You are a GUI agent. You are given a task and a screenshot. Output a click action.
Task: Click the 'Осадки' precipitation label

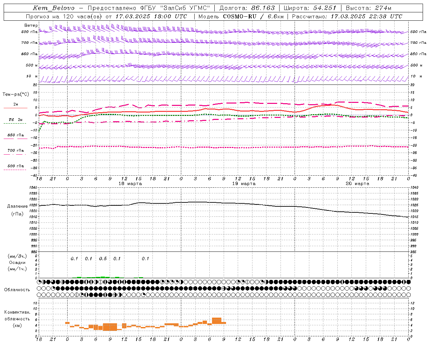click(x=17, y=263)
